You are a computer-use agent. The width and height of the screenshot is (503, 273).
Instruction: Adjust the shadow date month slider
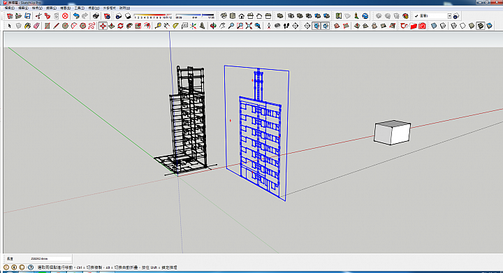click(x=153, y=15)
